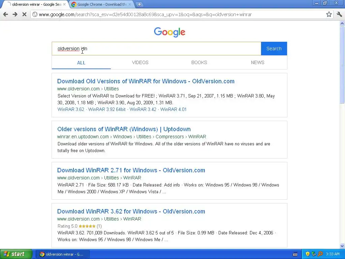Click the 3:33 AM system clock
The image size is (345, 259).
point(333,254)
